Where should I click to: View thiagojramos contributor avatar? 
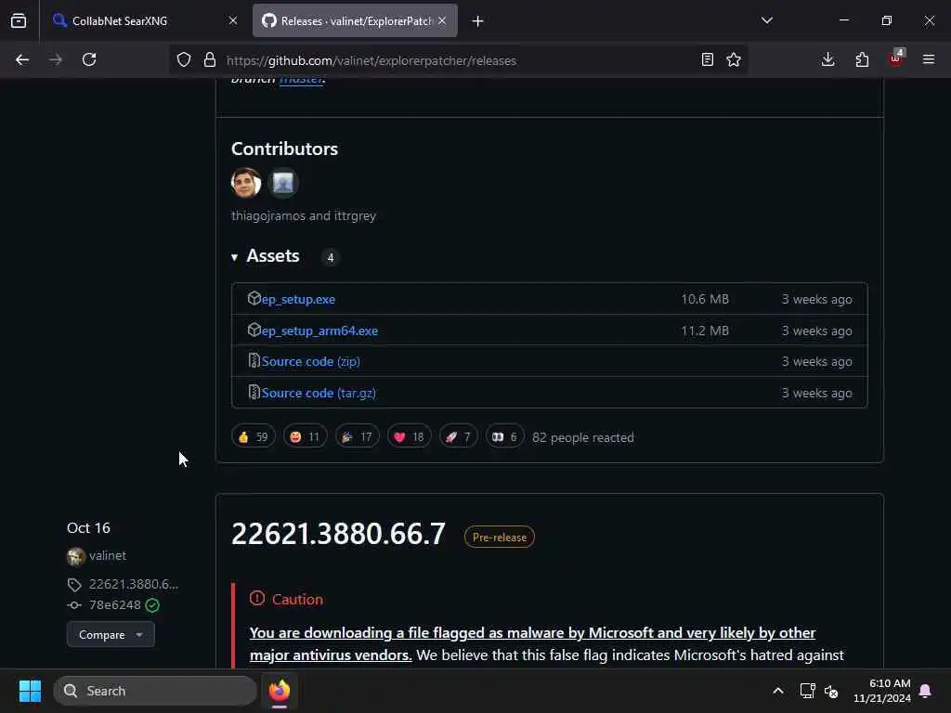tap(246, 183)
